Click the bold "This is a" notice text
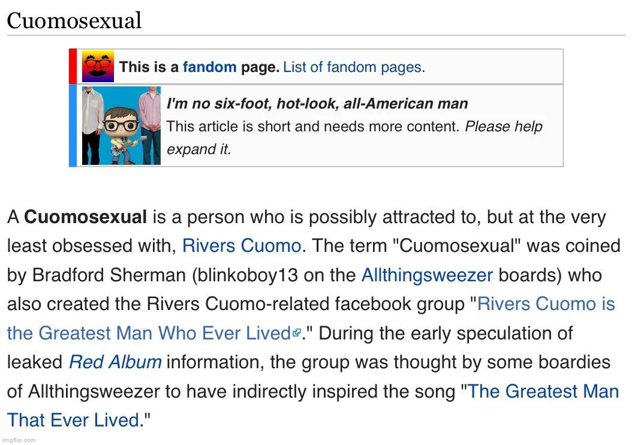This screenshot has height=445, width=638. (149, 67)
